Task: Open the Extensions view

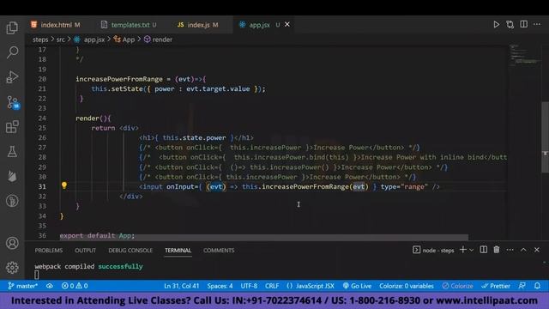Action: pos(12,127)
